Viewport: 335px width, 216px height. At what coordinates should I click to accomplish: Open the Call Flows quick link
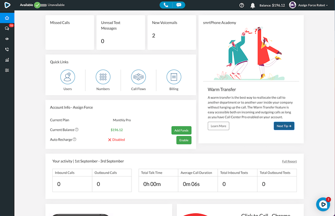point(138,77)
